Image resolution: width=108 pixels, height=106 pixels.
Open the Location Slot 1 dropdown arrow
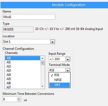(52, 42)
